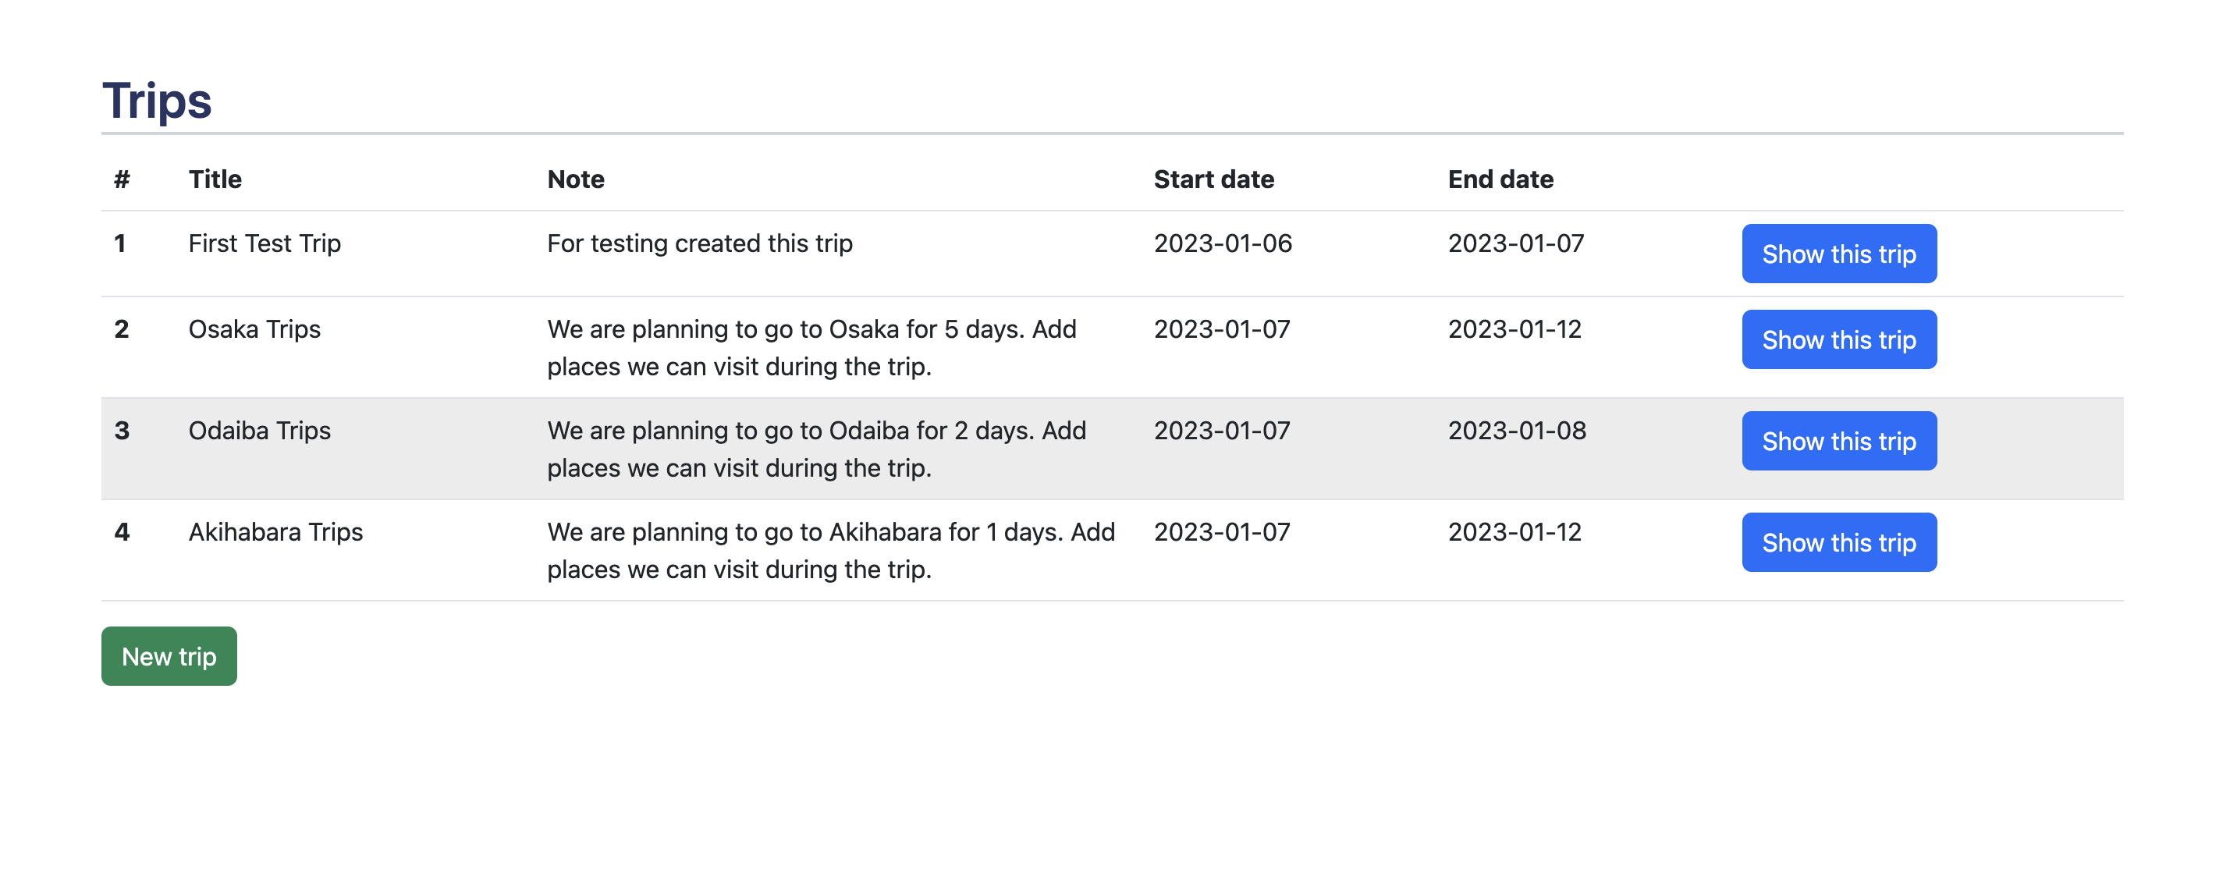Click the Trips page heading
Screen dimensions: 2230x891
(x=157, y=100)
